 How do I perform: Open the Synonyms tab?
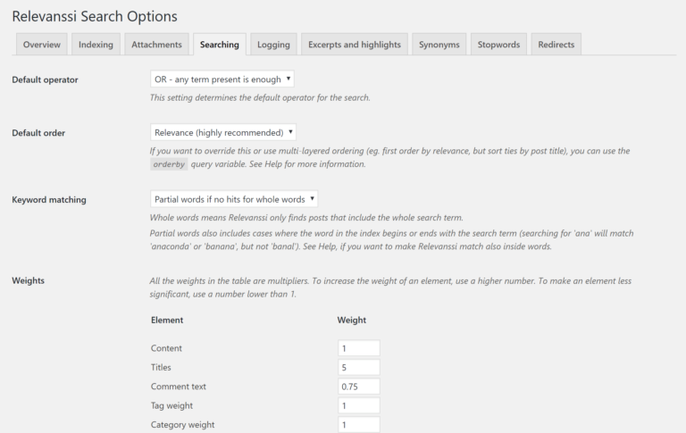(x=439, y=44)
